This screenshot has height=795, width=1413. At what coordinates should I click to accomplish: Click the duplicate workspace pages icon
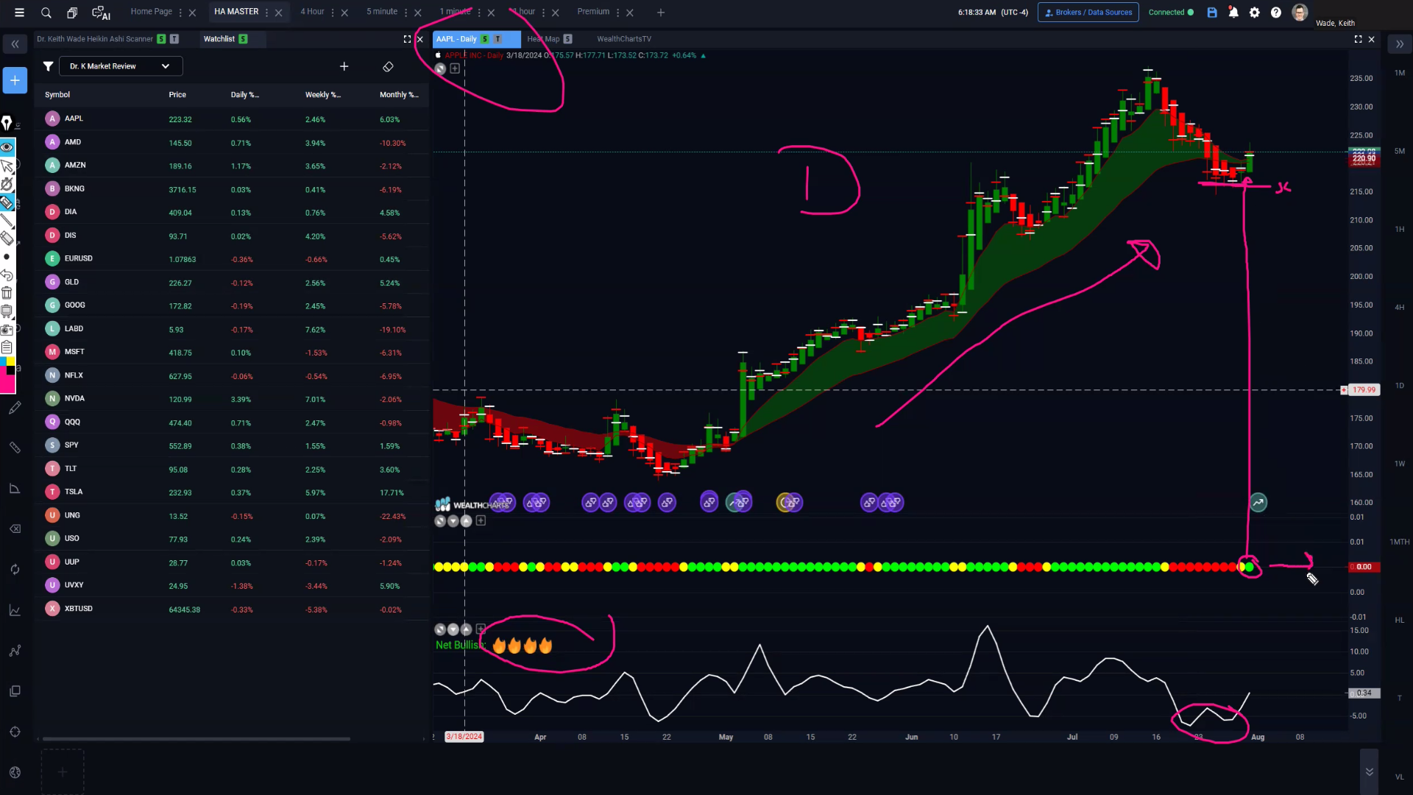tap(72, 13)
